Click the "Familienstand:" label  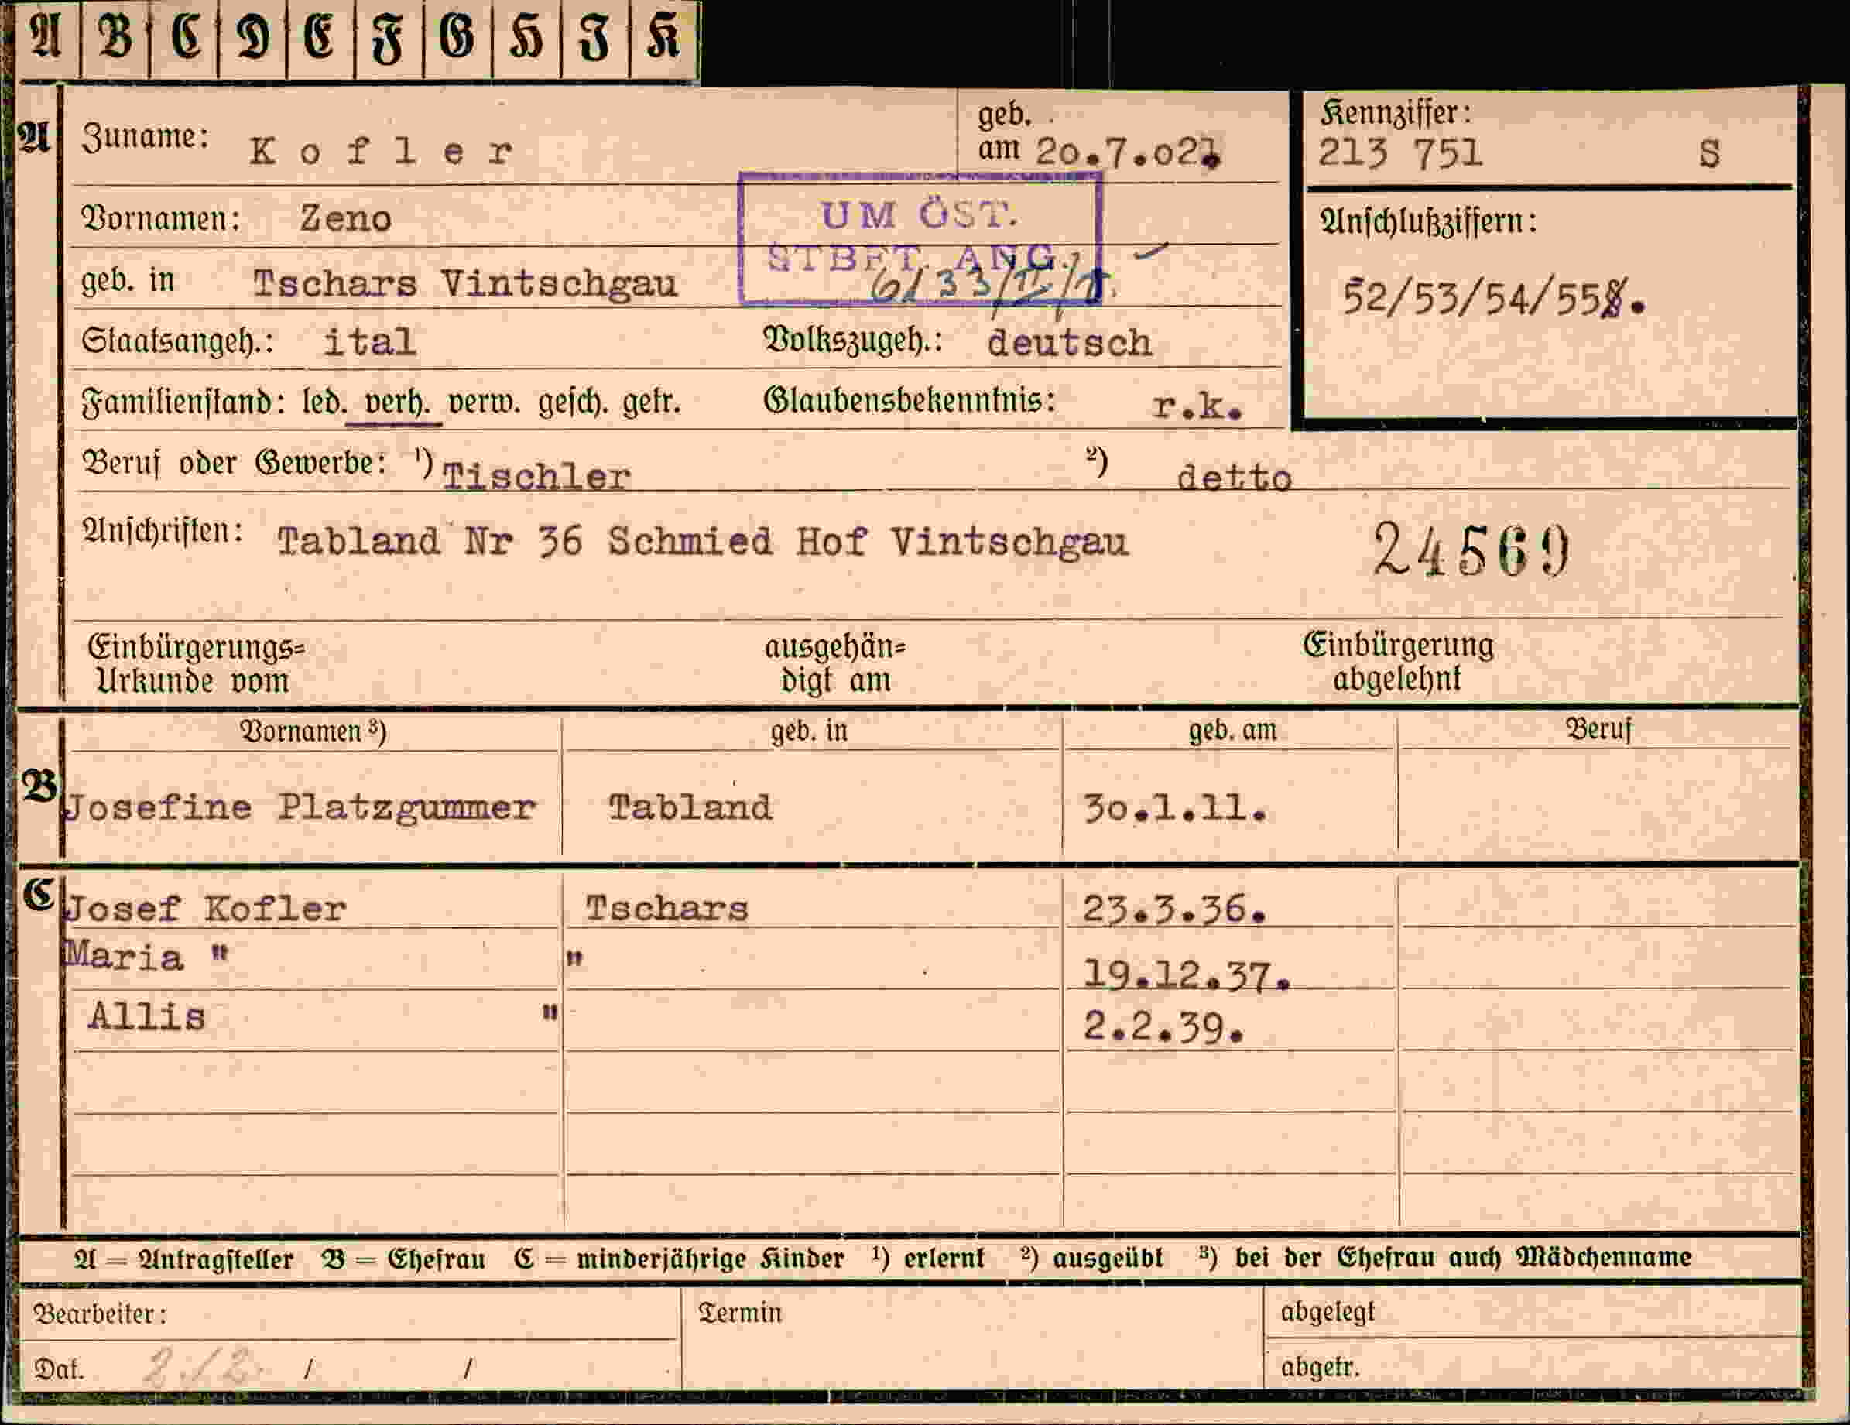tap(183, 402)
